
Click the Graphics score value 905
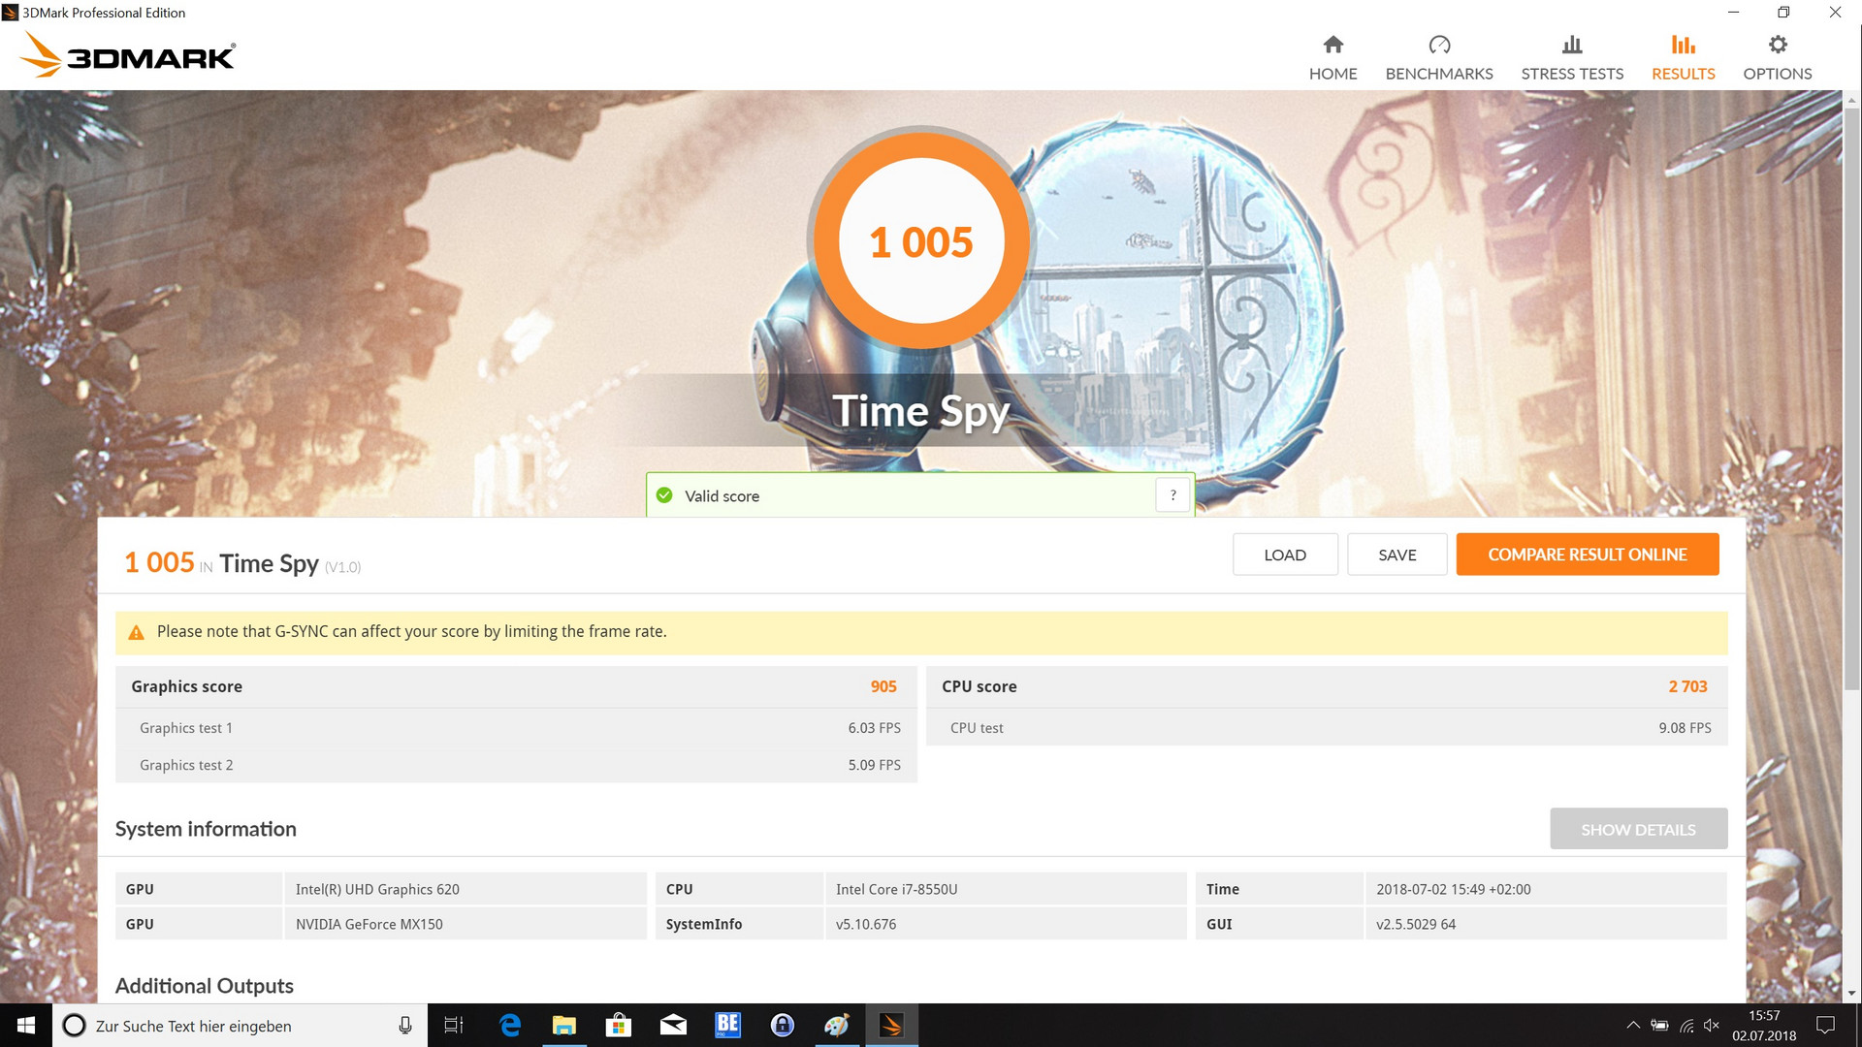point(883,686)
